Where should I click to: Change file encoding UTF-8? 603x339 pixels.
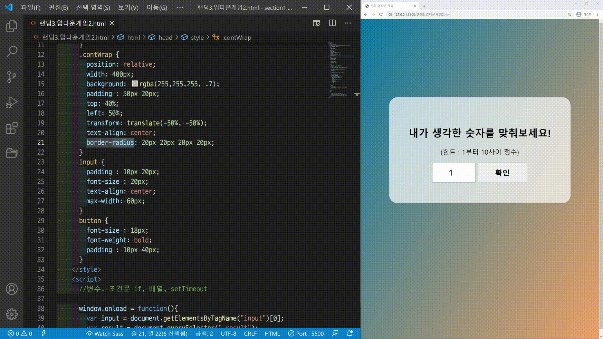229,333
